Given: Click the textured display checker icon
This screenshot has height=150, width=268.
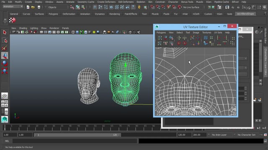Looking at the screenshot, I should [90, 32].
